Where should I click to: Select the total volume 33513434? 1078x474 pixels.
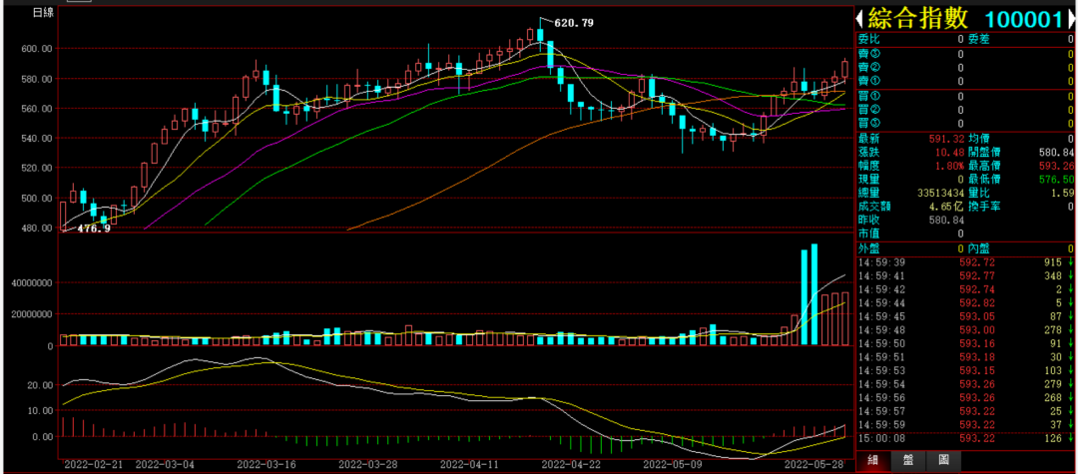(939, 193)
